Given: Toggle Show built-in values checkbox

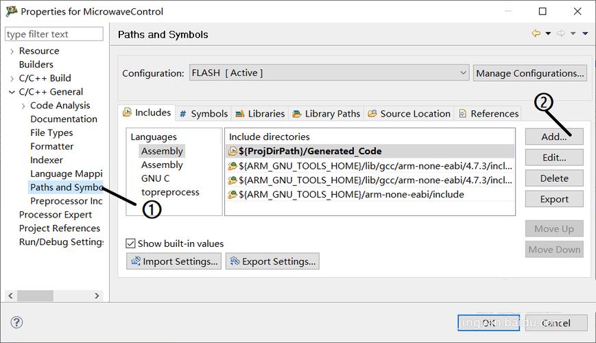Looking at the screenshot, I should [x=130, y=244].
